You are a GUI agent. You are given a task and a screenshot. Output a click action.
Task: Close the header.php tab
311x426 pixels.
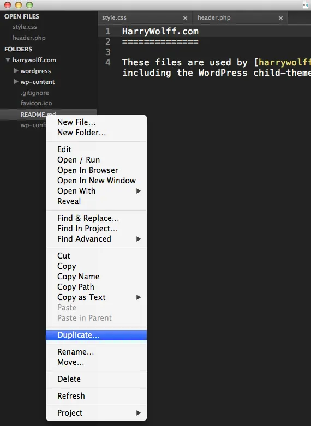pos(280,18)
